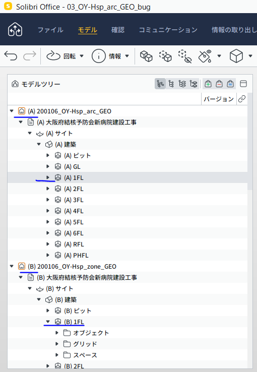Collapse the (A) サイト node
Screen dimensions: 257x372
point(30,133)
